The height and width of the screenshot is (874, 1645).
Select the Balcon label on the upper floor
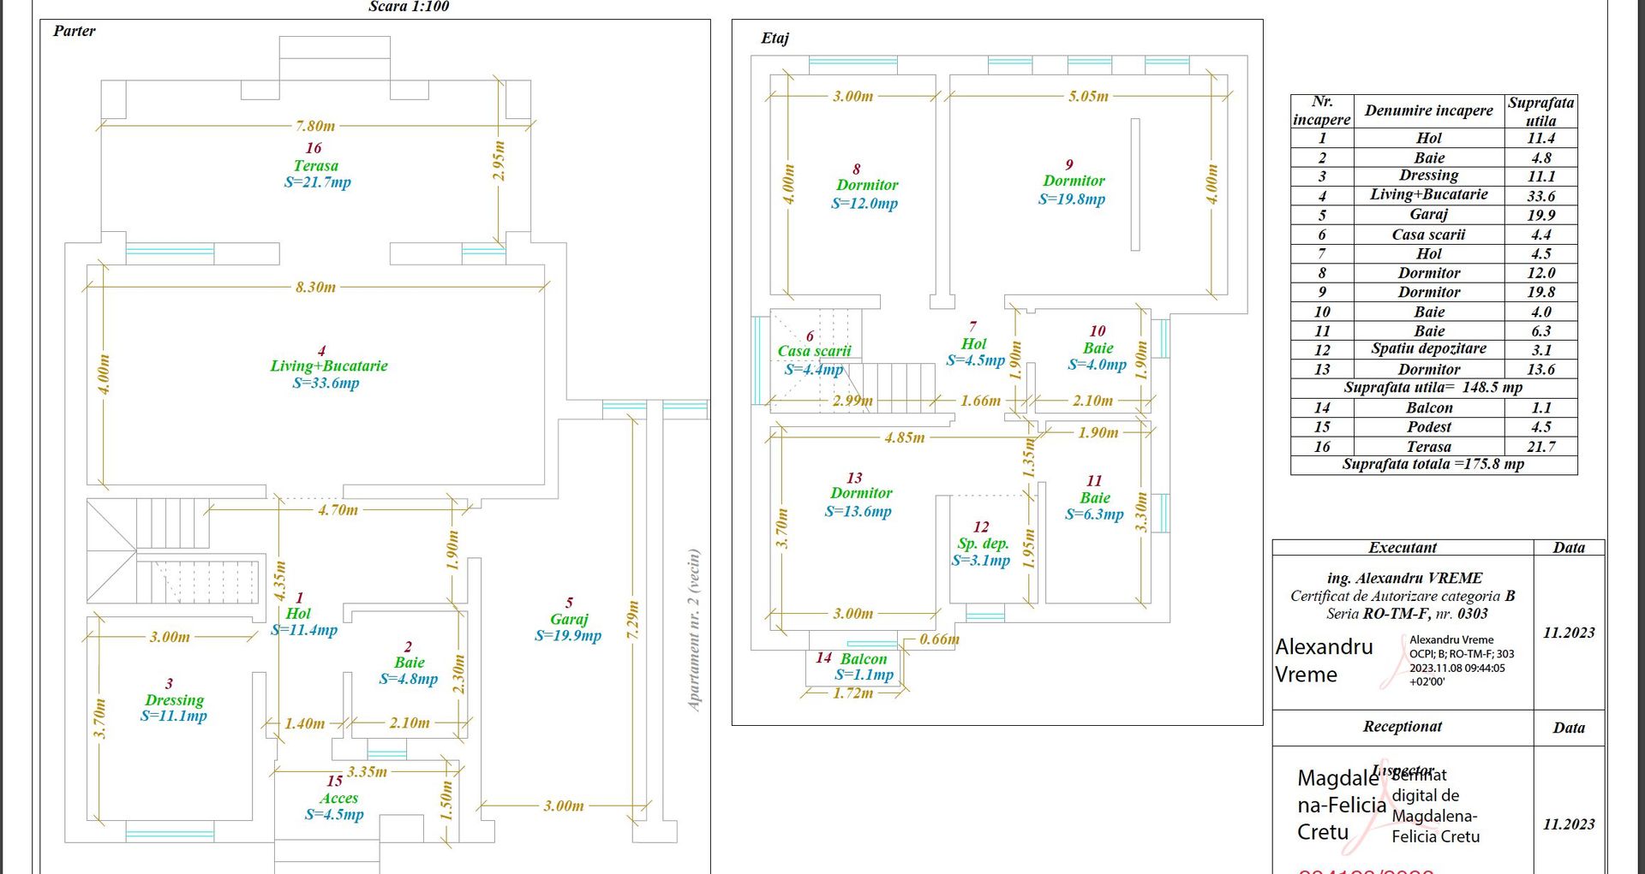[863, 659]
